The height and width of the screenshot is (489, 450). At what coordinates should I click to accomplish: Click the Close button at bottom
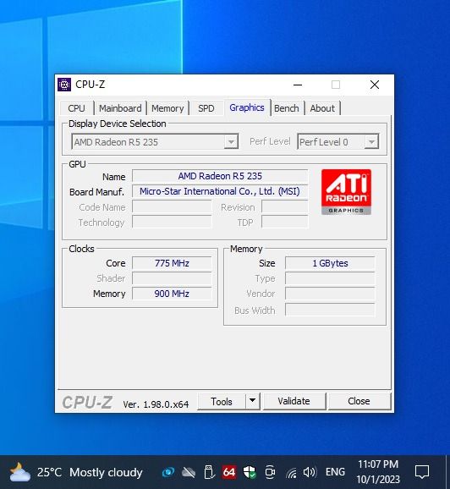(x=359, y=401)
